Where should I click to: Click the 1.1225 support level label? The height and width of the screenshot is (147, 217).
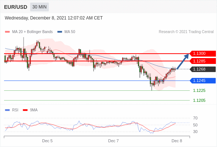(199, 90)
